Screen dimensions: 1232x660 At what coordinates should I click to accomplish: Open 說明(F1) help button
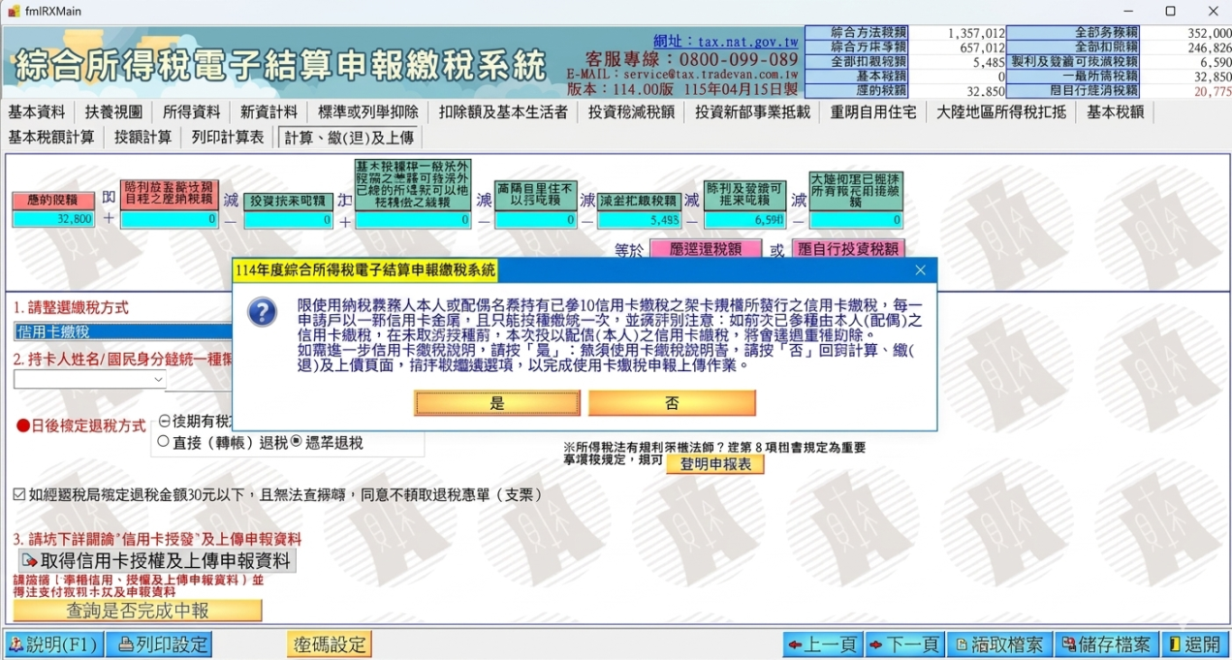coord(52,644)
